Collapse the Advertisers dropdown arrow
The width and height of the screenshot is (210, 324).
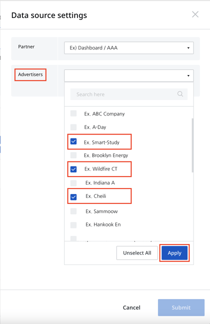tap(188, 75)
